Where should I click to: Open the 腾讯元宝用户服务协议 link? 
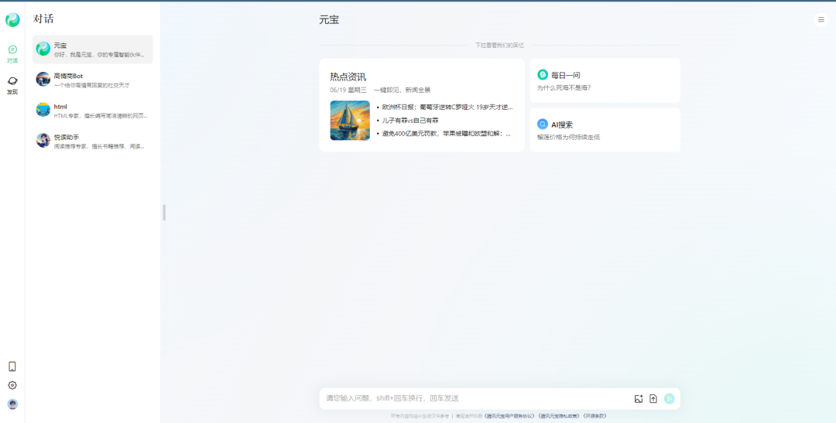coord(509,416)
